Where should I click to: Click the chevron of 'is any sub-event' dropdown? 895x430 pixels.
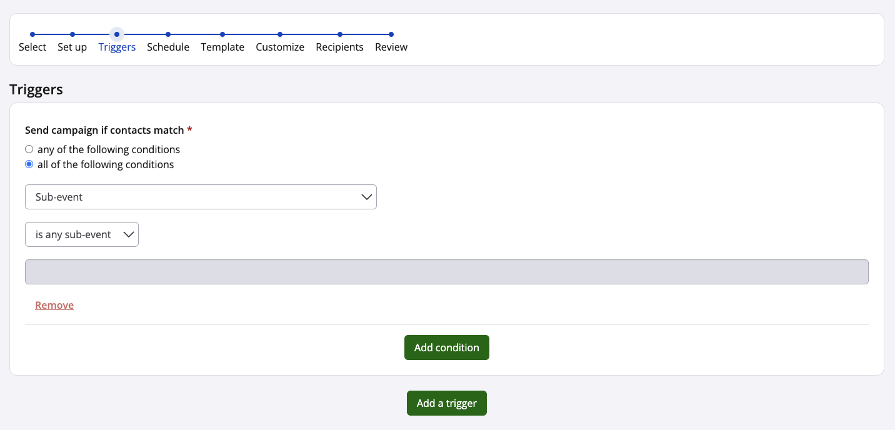129,234
